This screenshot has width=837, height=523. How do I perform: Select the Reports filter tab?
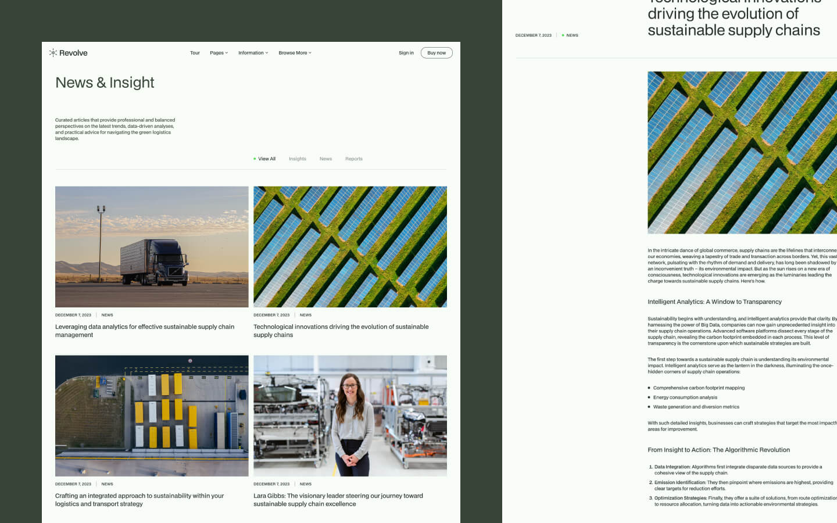pyautogui.click(x=353, y=158)
